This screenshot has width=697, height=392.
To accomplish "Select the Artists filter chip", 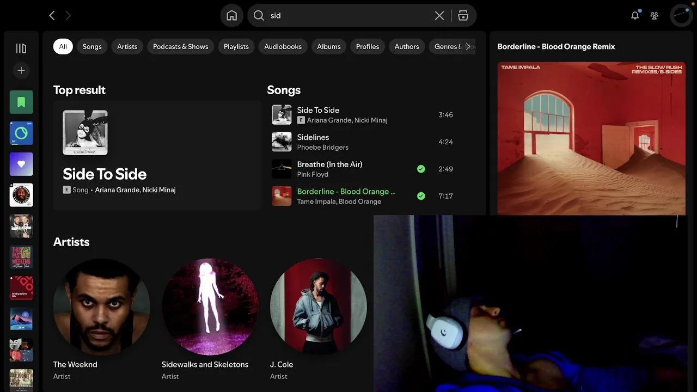I will [x=127, y=47].
